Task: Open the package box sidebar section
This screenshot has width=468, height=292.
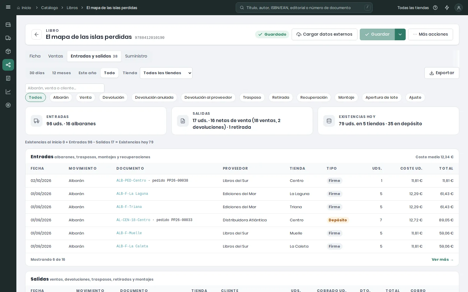Action: tap(8, 51)
